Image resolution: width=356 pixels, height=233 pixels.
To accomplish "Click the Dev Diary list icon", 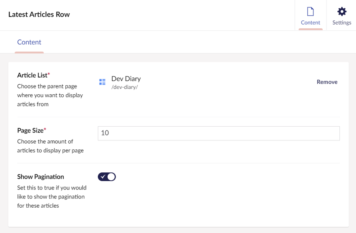I will [102, 82].
